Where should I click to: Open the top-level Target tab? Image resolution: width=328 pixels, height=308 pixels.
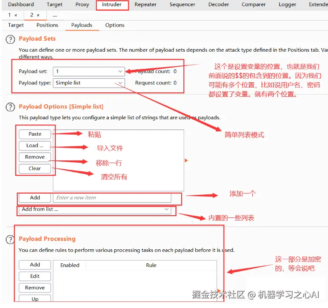tap(54, 4)
